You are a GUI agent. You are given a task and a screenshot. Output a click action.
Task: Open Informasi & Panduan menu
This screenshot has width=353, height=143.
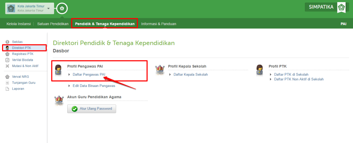(x=159, y=24)
